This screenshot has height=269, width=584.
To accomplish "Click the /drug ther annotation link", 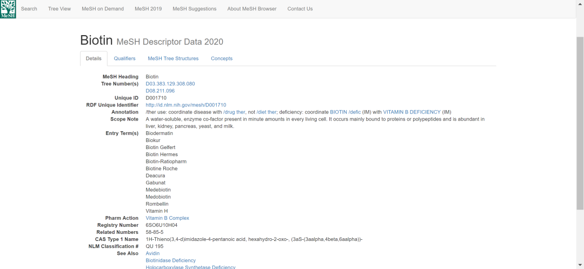I will coord(234,112).
